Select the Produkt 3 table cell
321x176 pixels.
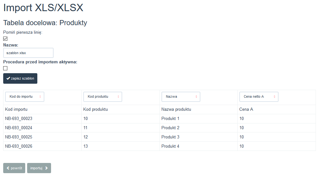tap(198, 137)
